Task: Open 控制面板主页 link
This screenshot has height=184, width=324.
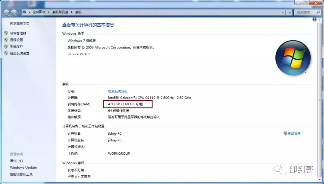Action: click(x=19, y=24)
